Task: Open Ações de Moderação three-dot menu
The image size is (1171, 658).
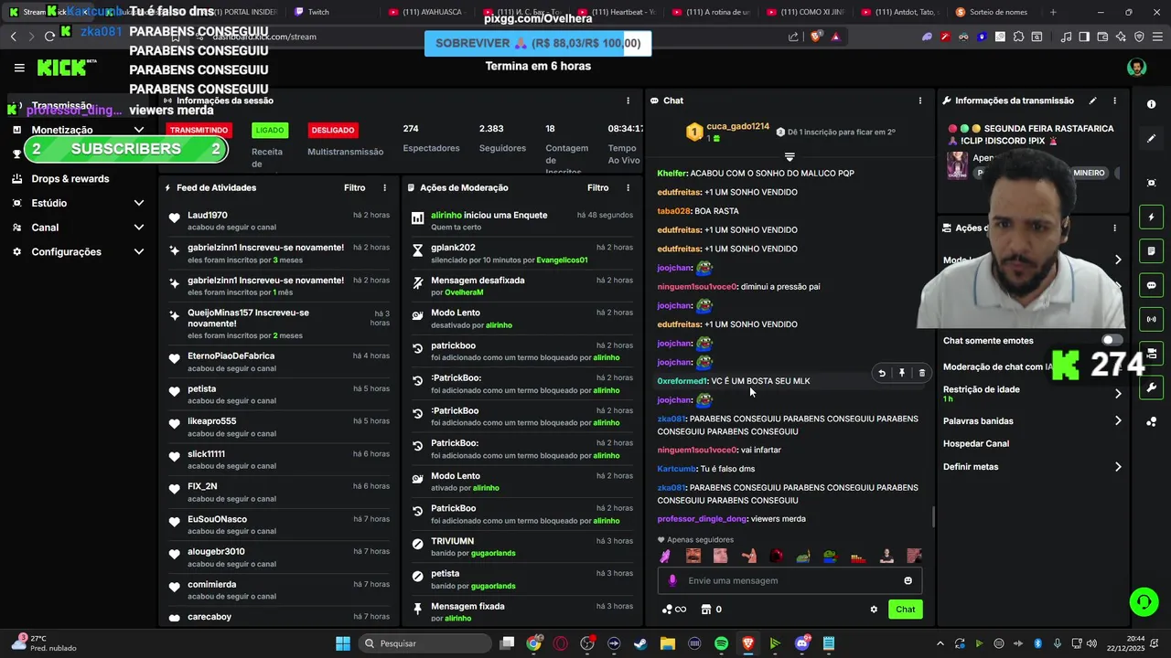Action: 628,187
